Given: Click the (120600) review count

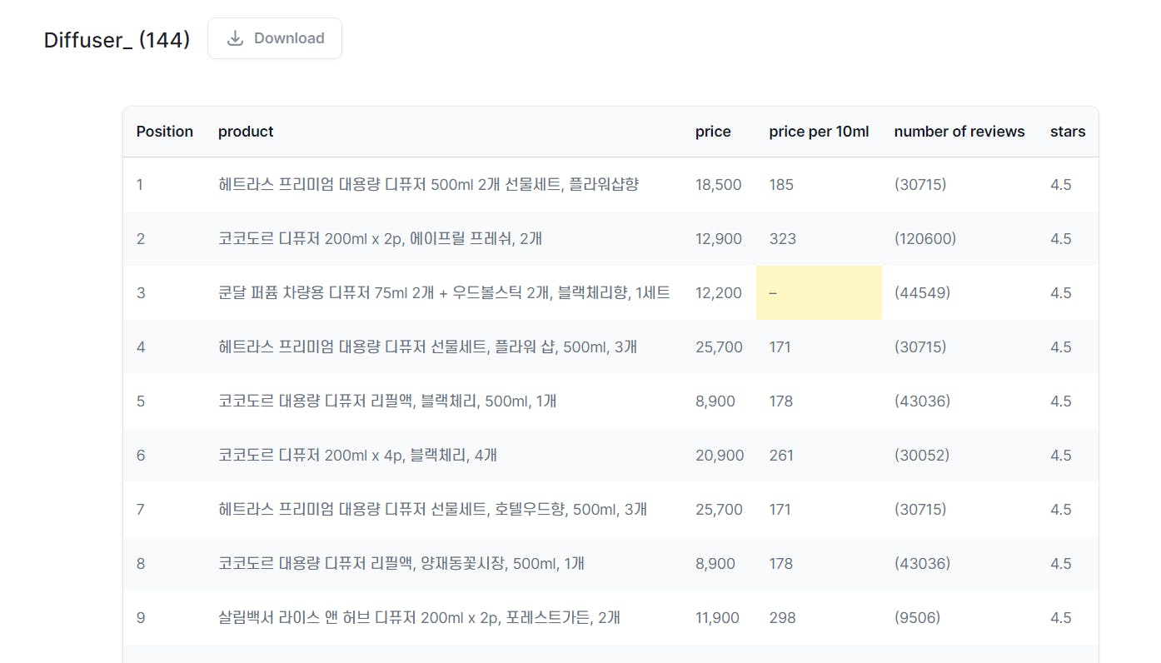Looking at the screenshot, I should pos(924,239).
